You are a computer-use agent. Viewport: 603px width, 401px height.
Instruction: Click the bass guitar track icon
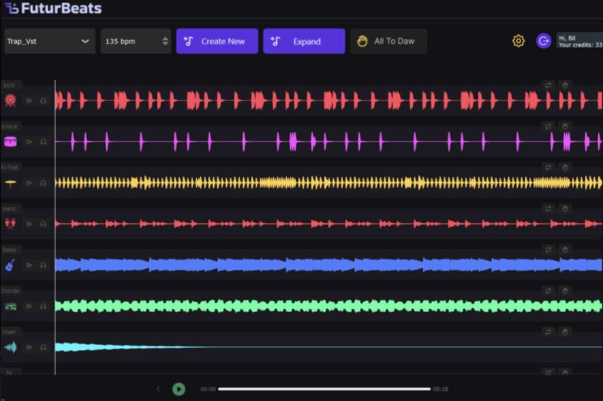pos(10,265)
